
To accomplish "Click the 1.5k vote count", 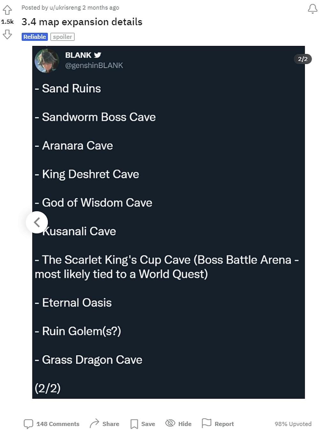I will [7, 22].
